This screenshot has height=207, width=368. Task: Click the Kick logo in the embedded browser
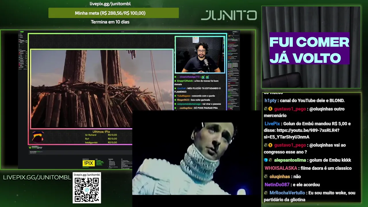(x=22, y=32)
